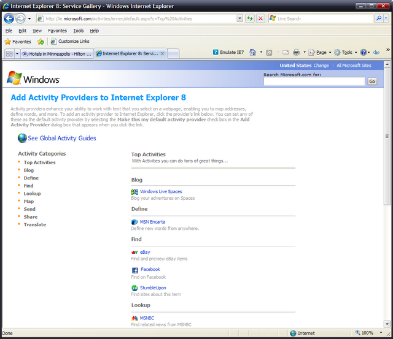Open the Tools gear command bar menu
393x339 pixels.
point(346,52)
